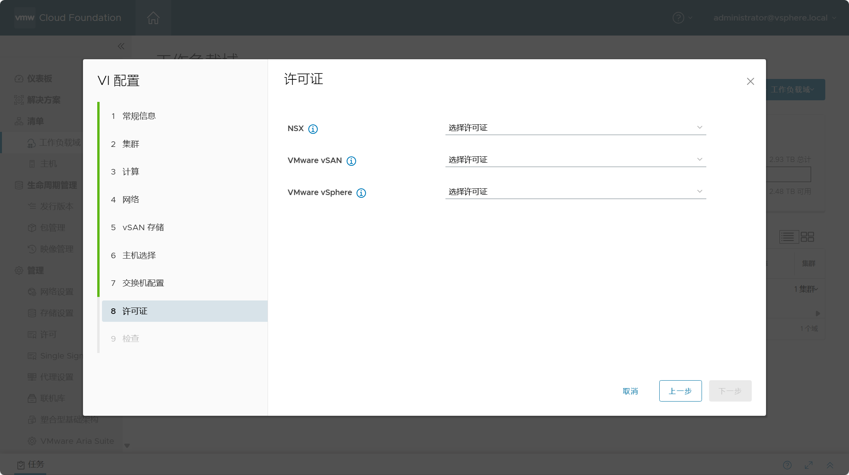
Task: Click the VMware vSAN info icon
Action: click(351, 161)
